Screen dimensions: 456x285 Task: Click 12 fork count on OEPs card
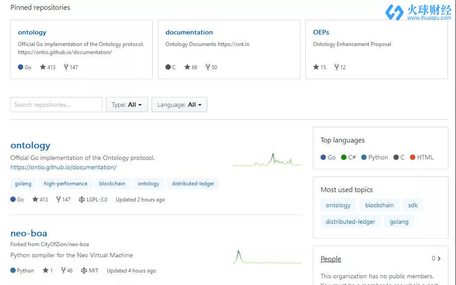343,67
